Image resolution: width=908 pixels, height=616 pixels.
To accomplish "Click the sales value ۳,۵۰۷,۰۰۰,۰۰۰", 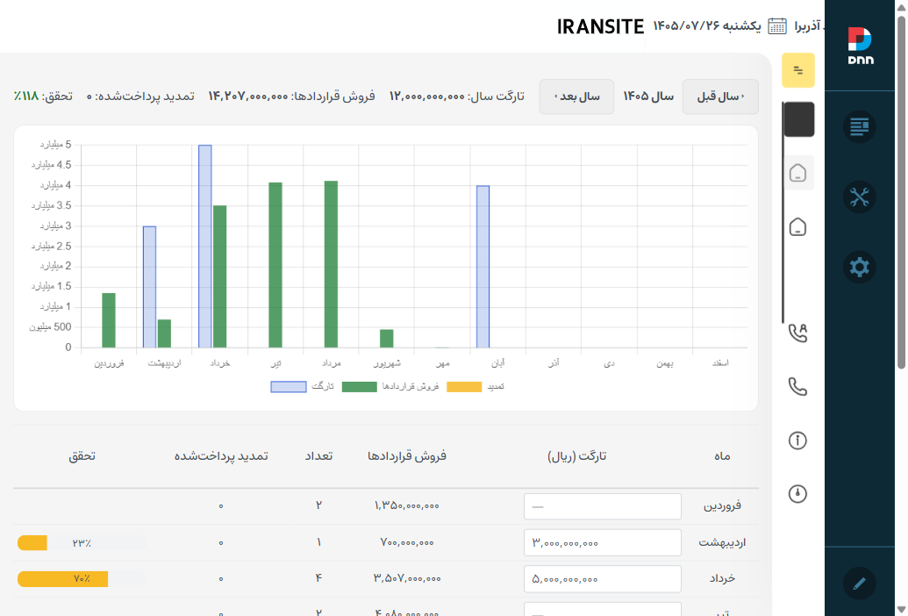I will click(407, 578).
